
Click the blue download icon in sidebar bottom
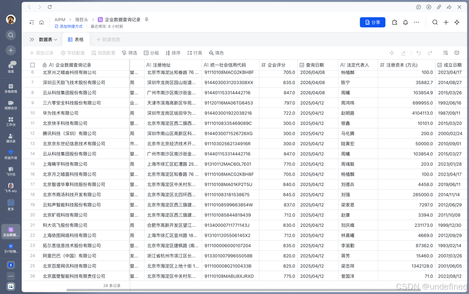point(11,265)
